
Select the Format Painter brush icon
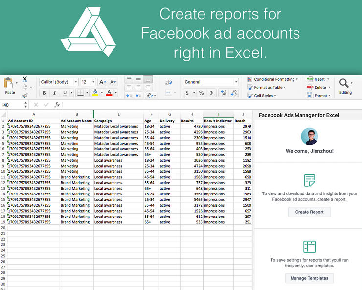coord(25,95)
